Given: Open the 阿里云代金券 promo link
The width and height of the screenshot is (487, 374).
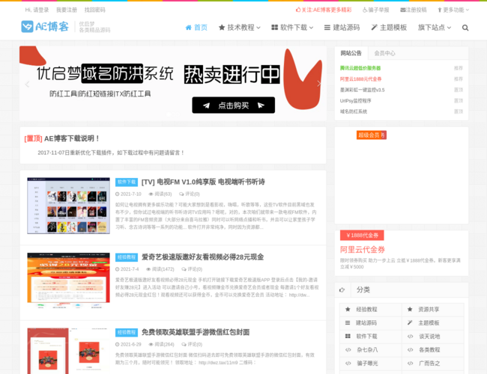Looking at the screenshot, I should 362,249.
